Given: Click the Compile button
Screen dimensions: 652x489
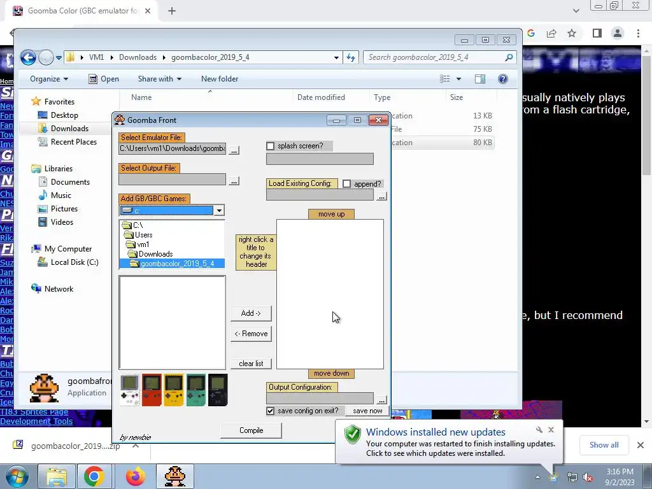Looking at the screenshot, I should click(x=251, y=430).
